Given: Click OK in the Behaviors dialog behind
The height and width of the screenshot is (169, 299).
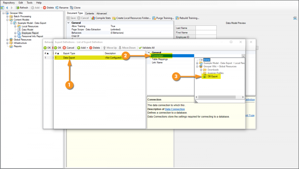Looking at the screenshot, I should click(47, 48).
